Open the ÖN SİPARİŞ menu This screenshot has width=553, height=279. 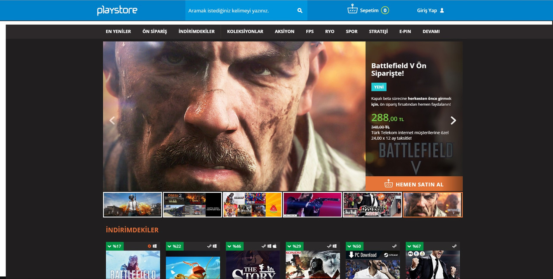pyautogui.click(x=155, y=31)
